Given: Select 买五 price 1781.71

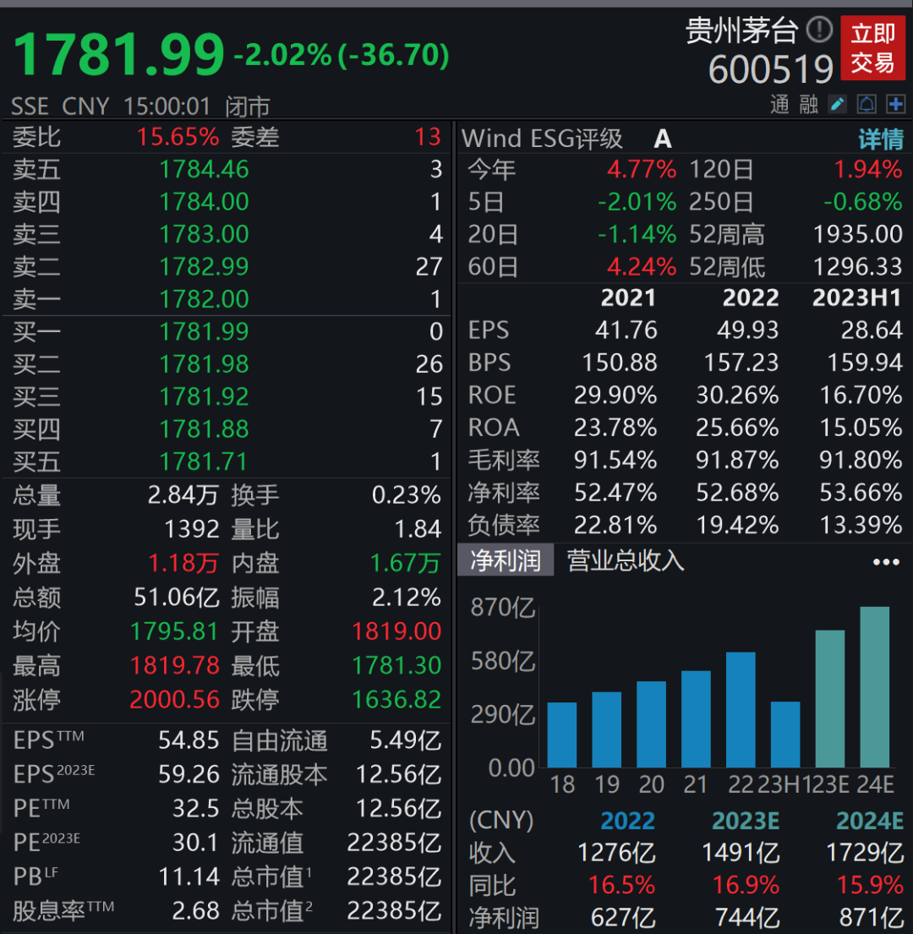Looking at the screenshot, I should click(204, 462).
